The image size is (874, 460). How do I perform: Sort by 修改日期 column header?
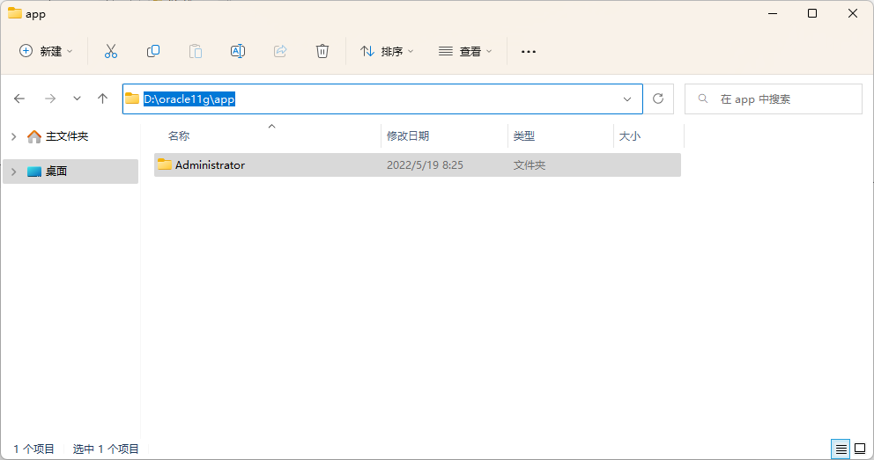[408, 136]
